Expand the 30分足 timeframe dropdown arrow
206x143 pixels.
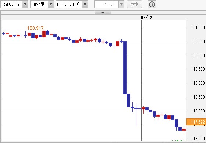(x=51, y=4)
